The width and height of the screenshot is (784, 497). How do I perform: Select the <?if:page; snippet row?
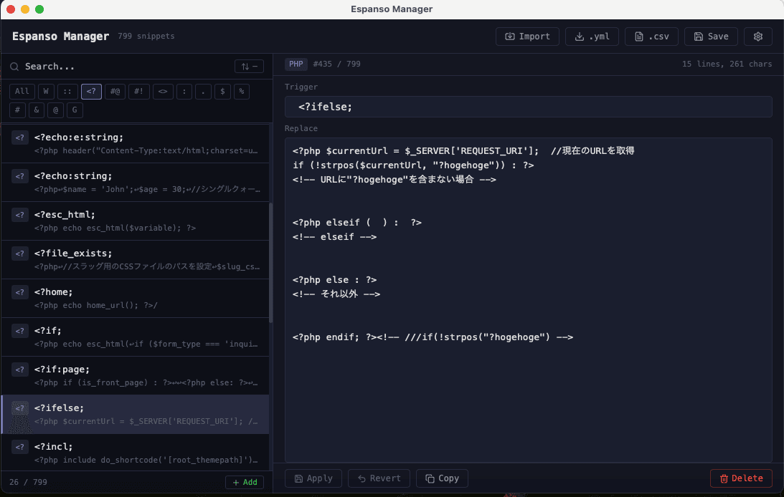pos(136,376)
